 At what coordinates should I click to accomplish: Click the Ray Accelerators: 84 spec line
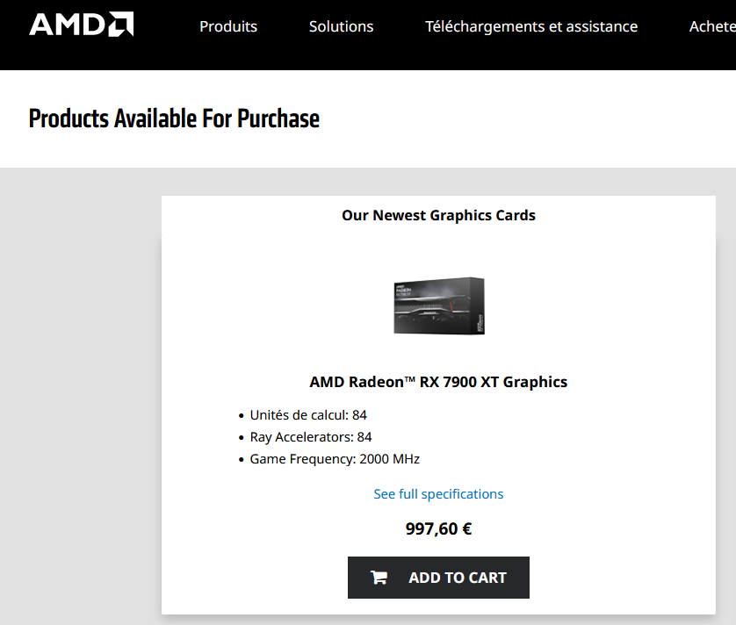tap(311, 437)
